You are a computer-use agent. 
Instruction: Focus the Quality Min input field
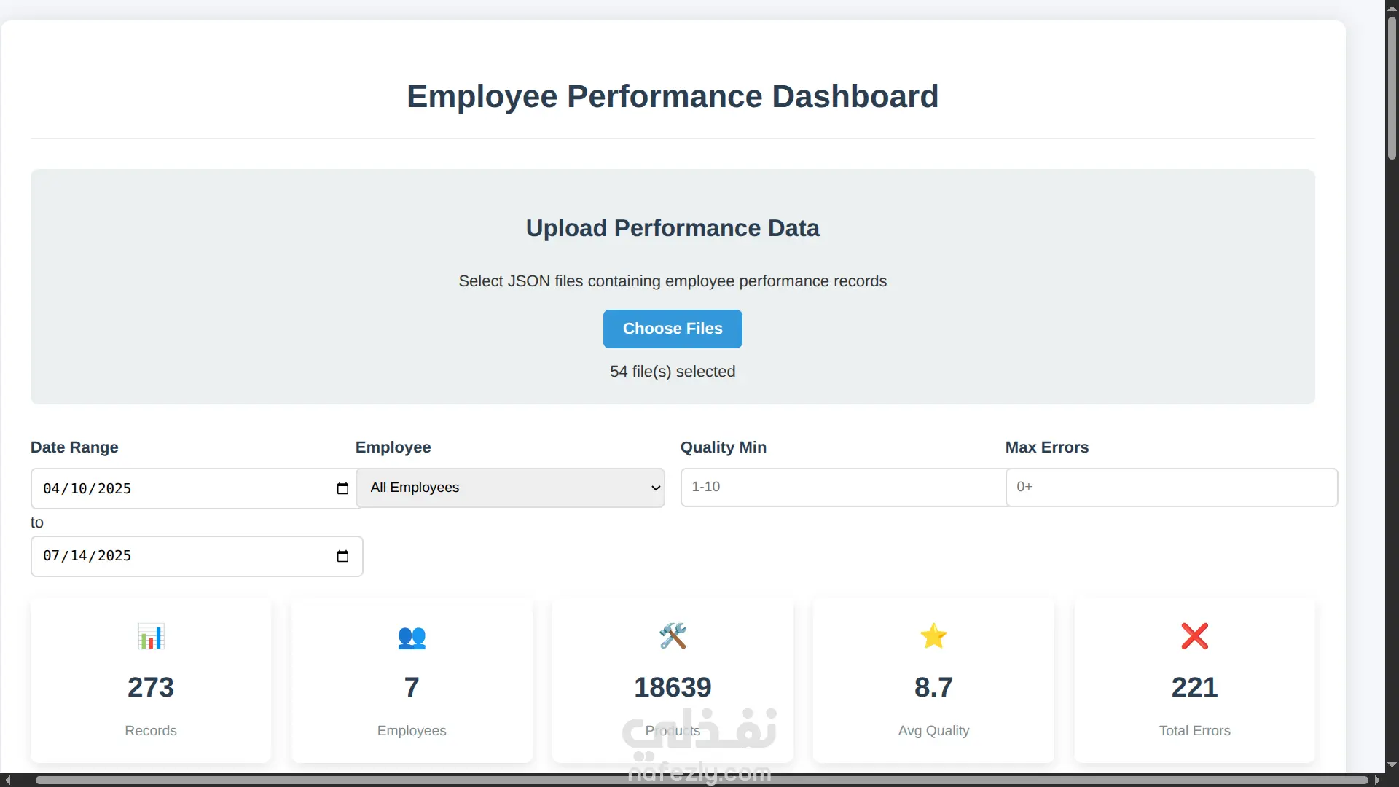842,487
